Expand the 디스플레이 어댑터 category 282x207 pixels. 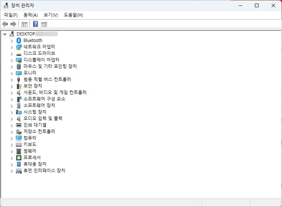click(x=12, y=60)
